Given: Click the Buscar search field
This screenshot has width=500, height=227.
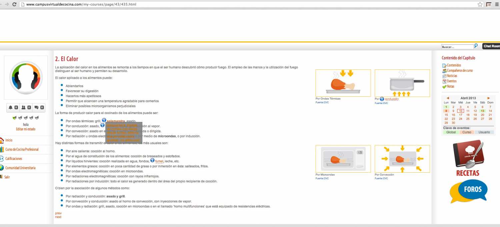Looking at the screenshot, I should click(457, 47).
